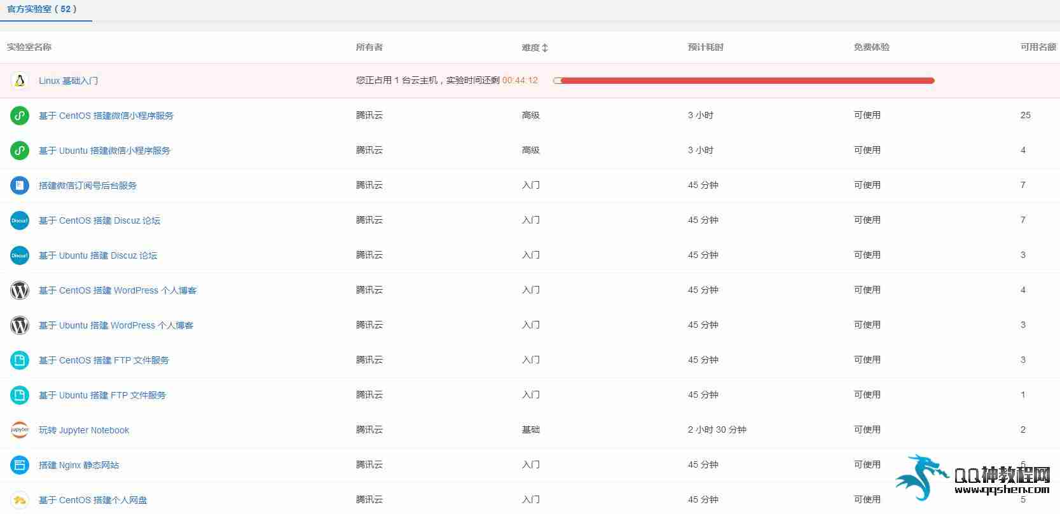This screenshot has width=1060, height=514.
Task: Click the 00:44:12 countdown timer
Action: point(520,80)
